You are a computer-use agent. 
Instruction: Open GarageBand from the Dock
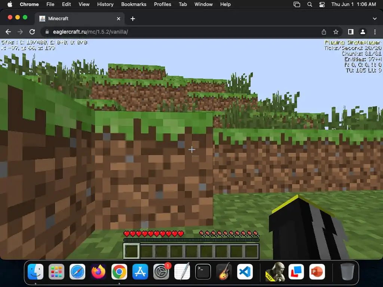(224, 272)
